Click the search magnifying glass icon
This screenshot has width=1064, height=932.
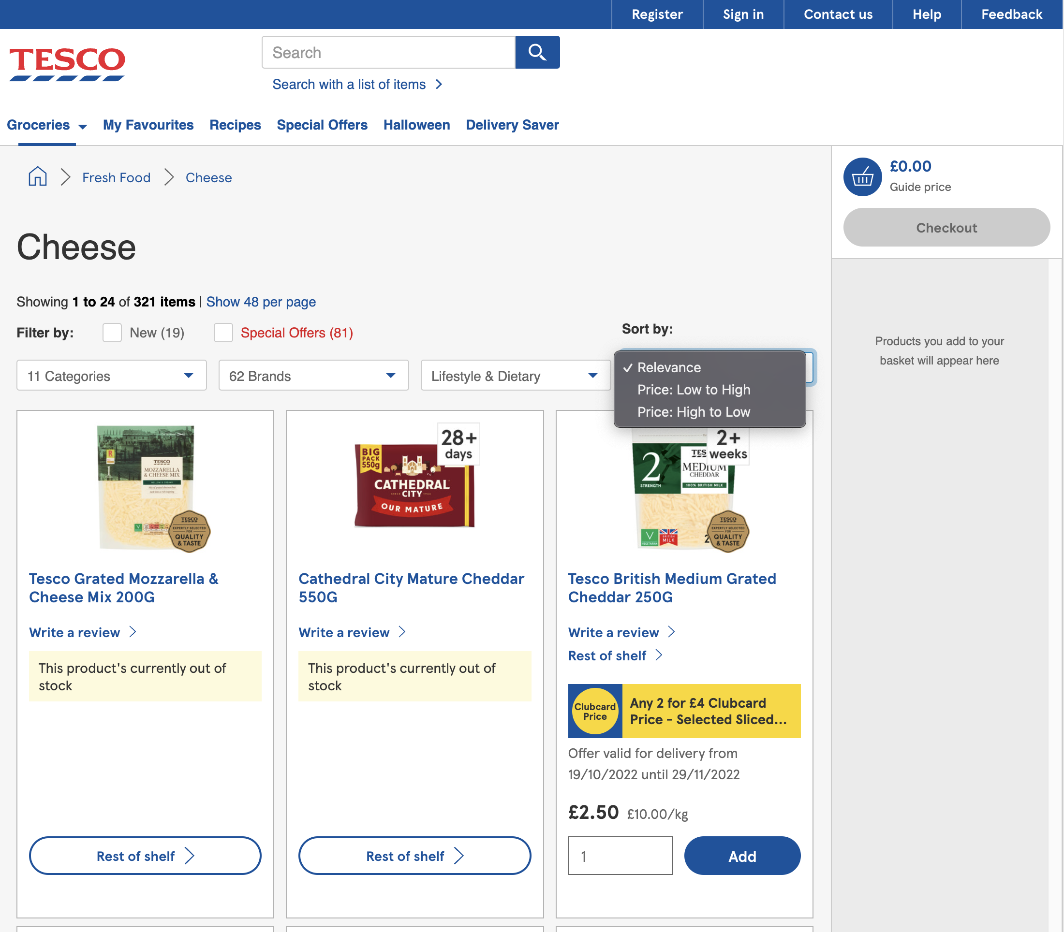[537, 52]
